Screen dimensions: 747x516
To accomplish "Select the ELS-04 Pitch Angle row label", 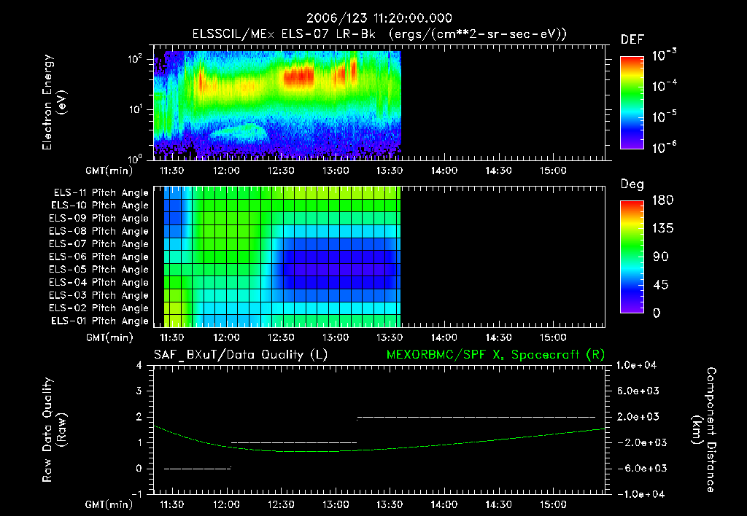I will tap(99, 283).
